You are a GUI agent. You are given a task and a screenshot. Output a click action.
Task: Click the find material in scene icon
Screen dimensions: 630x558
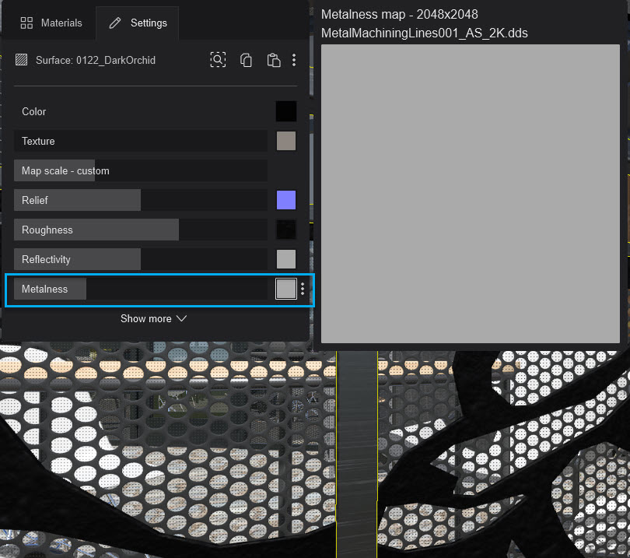(218, 60)
